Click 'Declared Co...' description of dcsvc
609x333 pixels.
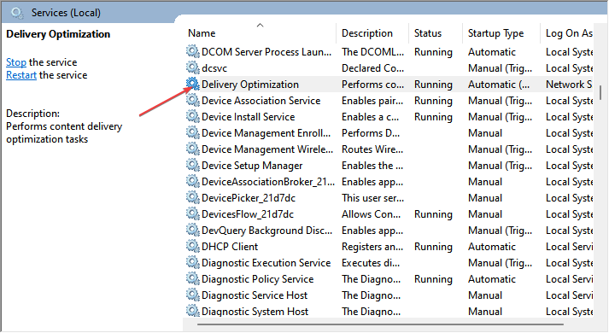373,68
